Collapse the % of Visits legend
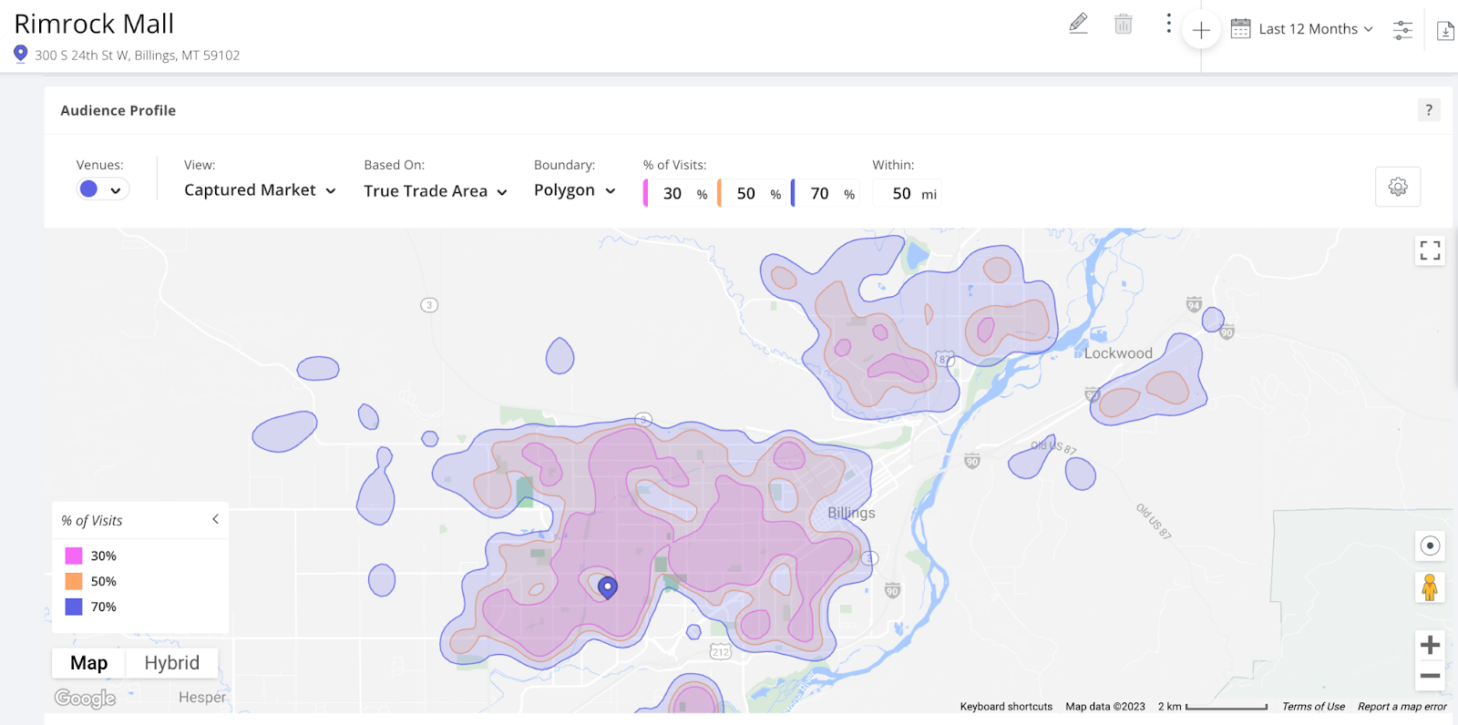This screenshot has height=725, width=1458. tap(215, 519)
